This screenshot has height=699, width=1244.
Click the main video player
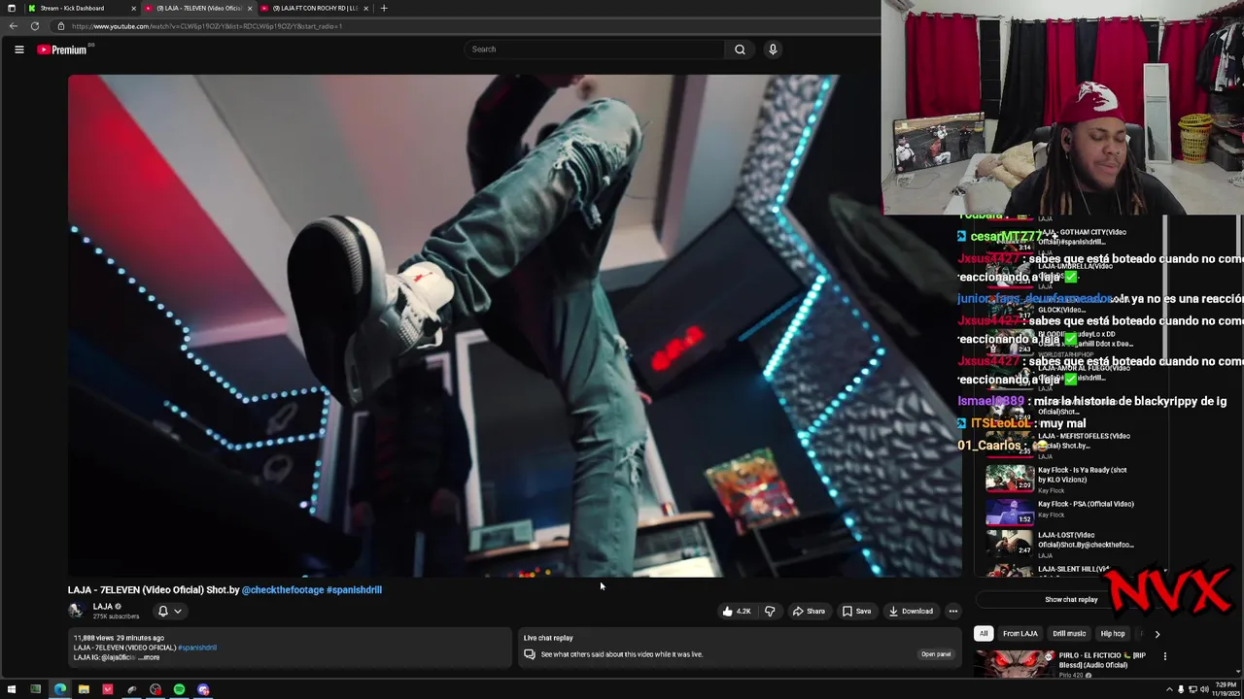[x=515, y=325]
